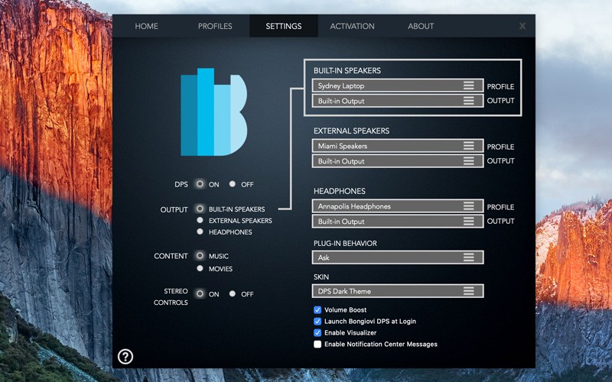Viewport: 612px width, 382px height.
Task: Open External Speakers Built-in Output dropdown
Action: [398, 161]
